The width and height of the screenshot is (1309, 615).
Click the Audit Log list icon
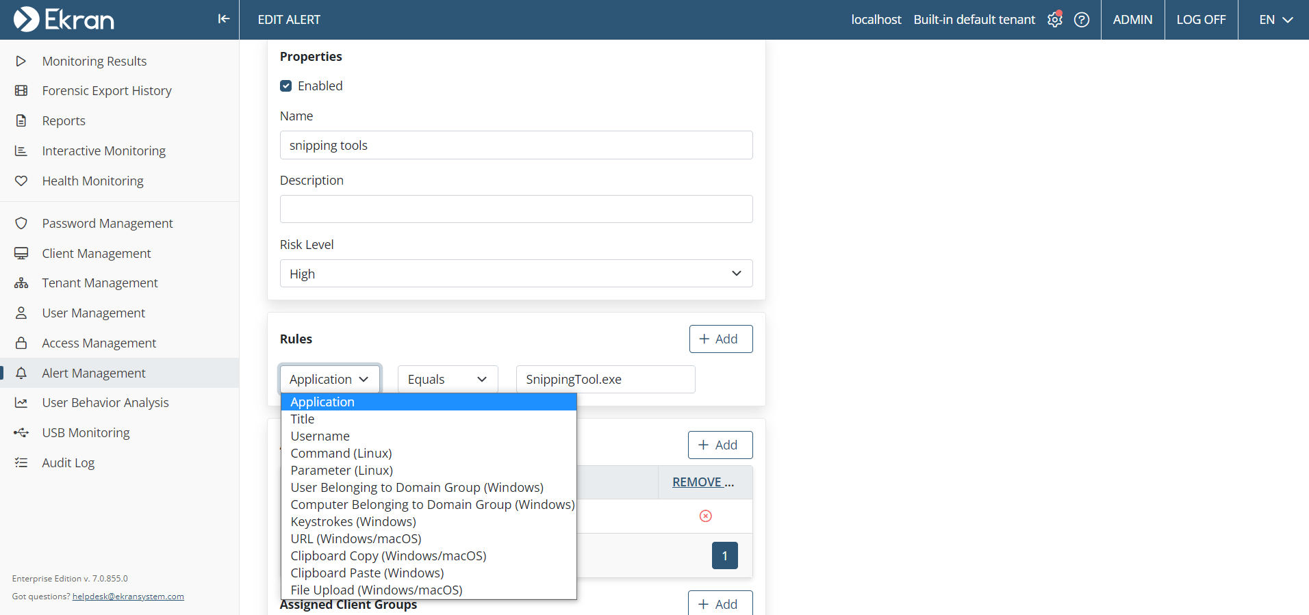click(x=21, y=462)
